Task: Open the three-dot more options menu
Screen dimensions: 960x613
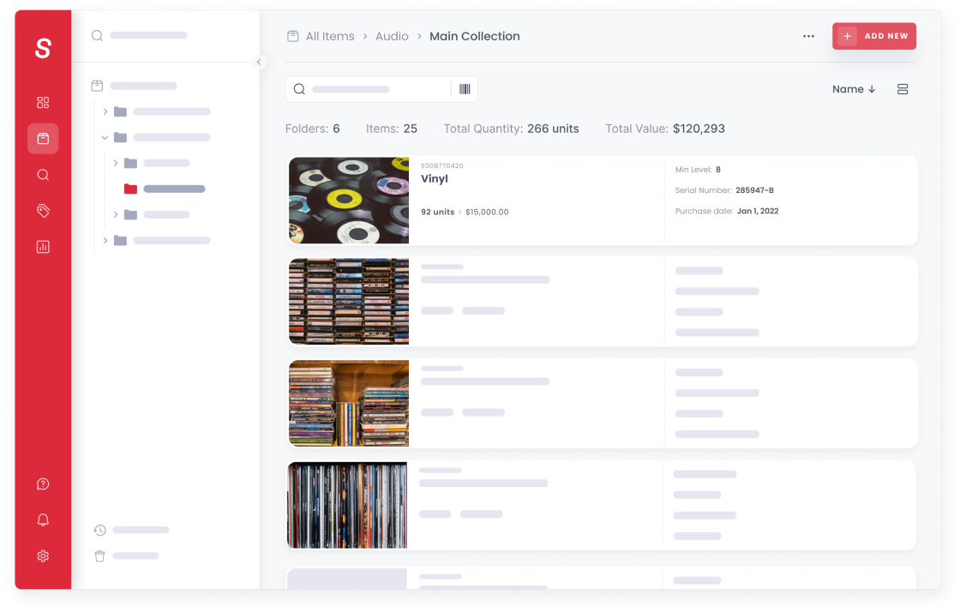Action: coord(809,36)
